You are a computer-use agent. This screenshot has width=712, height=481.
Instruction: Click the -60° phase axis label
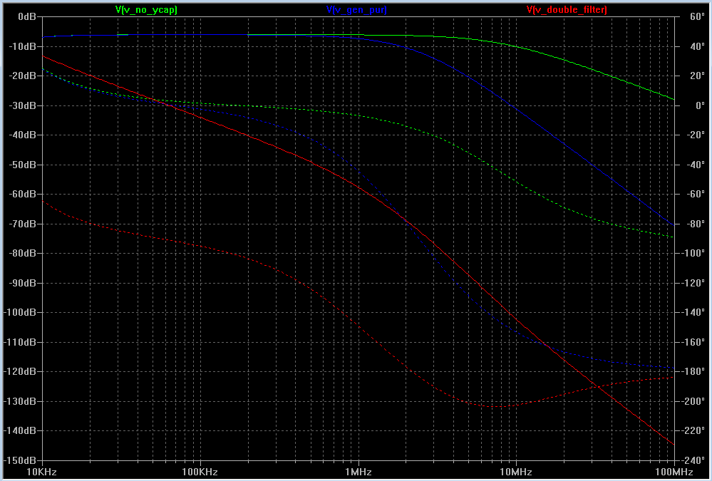(x=695, y=194)
